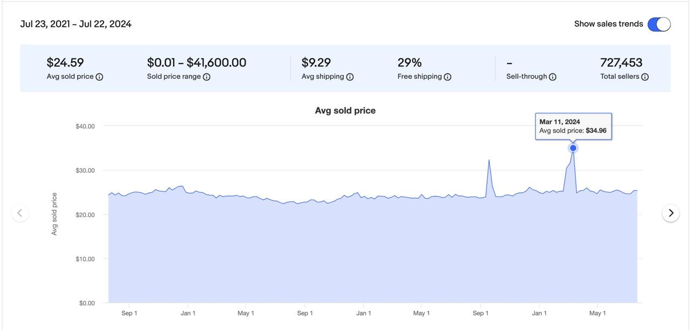This screenshot has height=330, width=691.
Task: Click the $0.01 – $41,600.00 price range value
Action: tap(197, 63)
